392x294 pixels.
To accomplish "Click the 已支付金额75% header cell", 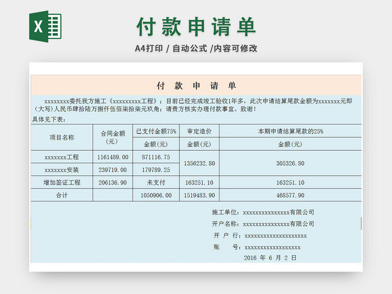I will (156, 131).
